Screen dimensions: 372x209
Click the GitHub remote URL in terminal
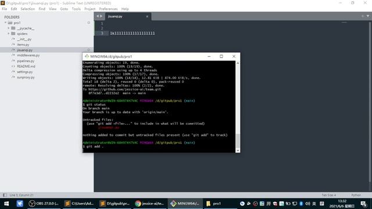pos(124,89)
